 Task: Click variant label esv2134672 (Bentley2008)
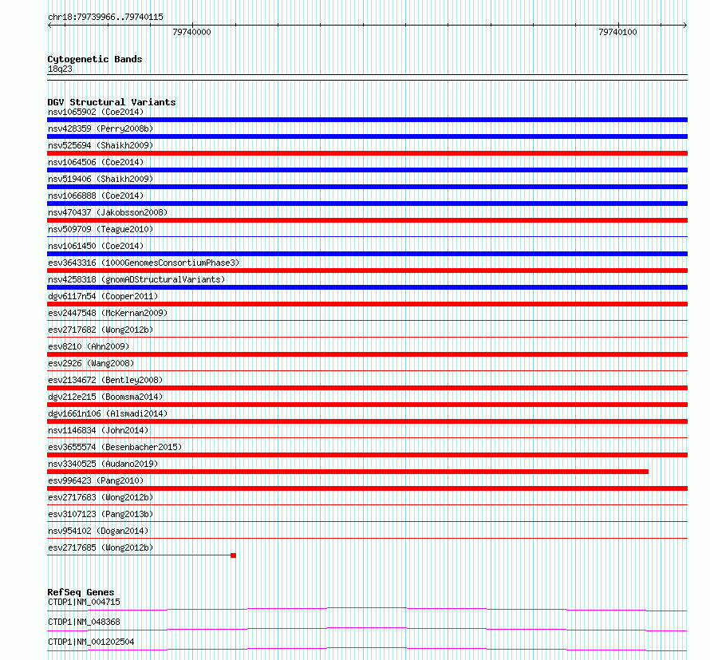[105, 380]
